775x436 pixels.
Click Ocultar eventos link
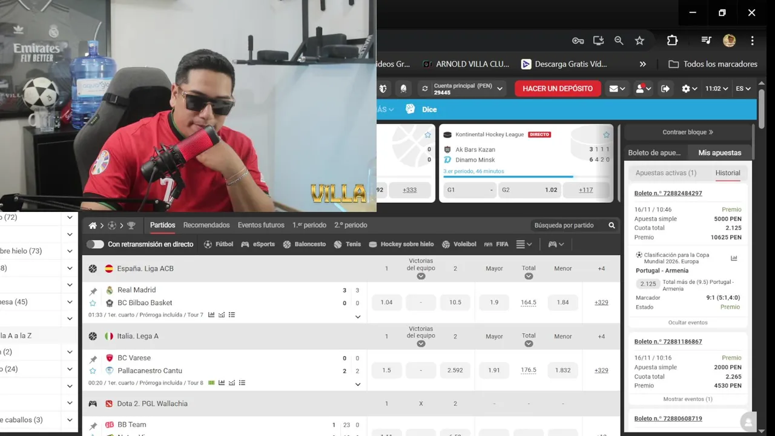coord(688,323)
